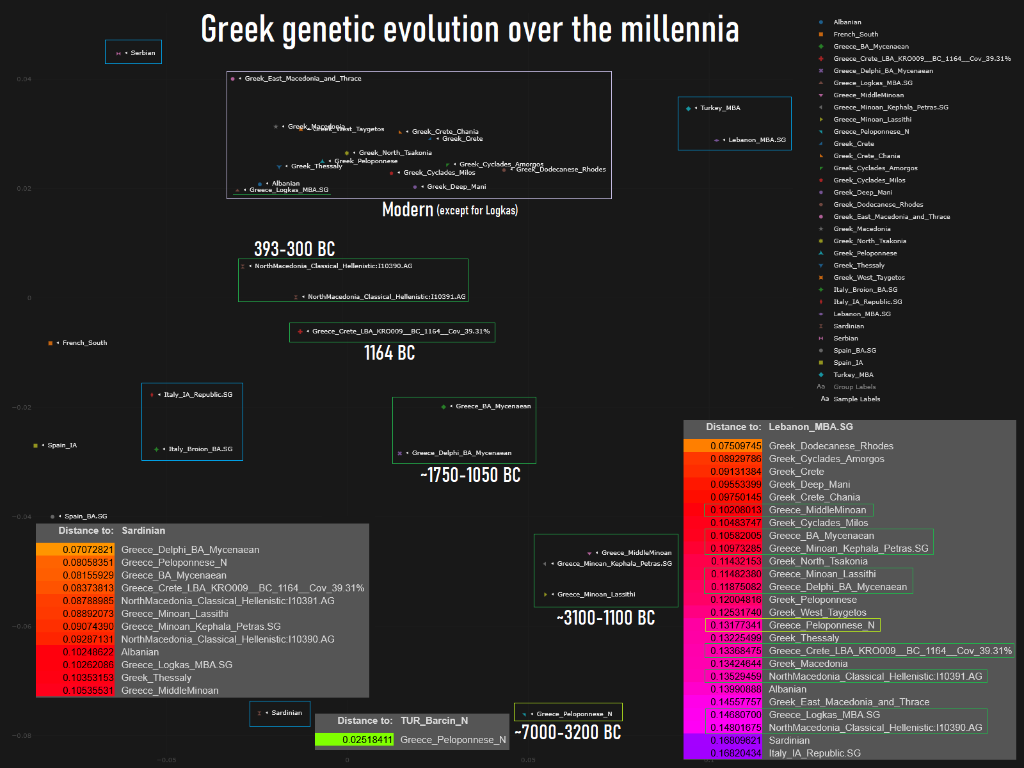
Task: Click the Greek_Cyclades_Milos label in the plot
Action: coord(439,173)
